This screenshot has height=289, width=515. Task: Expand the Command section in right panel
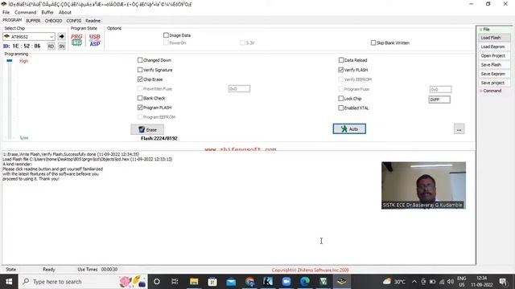(481, 91)
